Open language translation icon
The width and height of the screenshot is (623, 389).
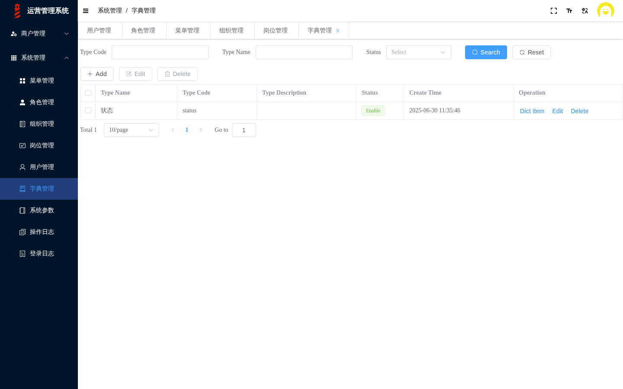585,11
